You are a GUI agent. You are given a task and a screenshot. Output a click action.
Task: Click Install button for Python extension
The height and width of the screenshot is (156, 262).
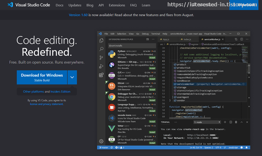[x=152, y=58]
